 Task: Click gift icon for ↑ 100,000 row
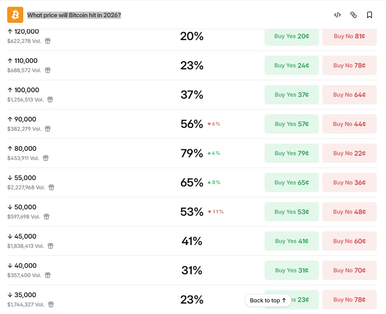click(x=50, y=99)
